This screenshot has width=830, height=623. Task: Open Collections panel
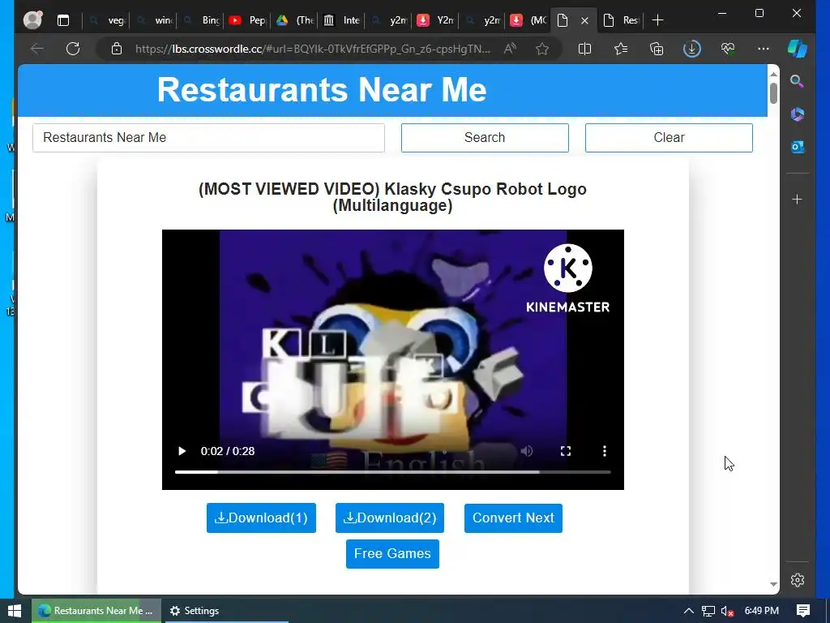(657, 49)
